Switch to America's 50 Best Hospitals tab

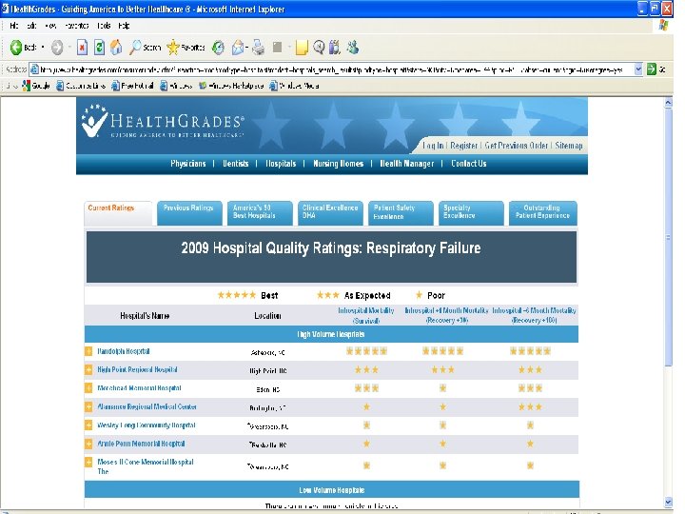(260, 213)
